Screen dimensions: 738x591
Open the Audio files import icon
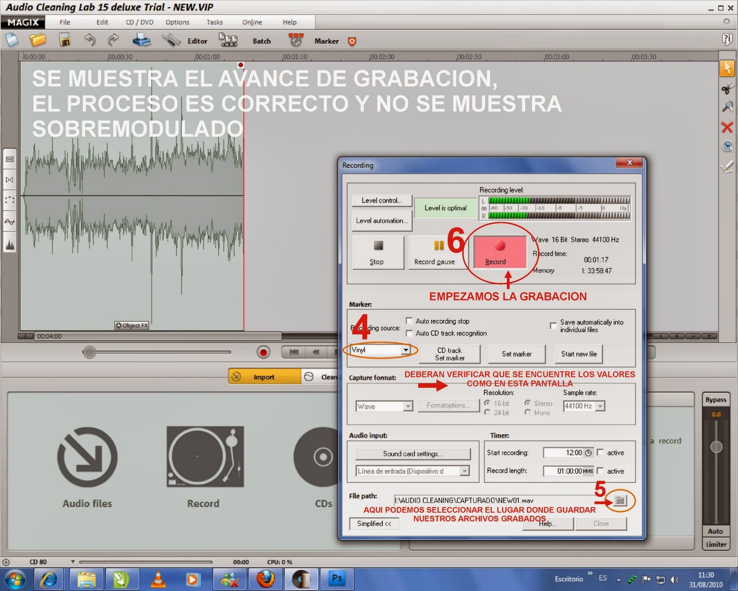tap(87, 457)
